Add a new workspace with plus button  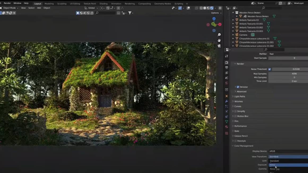[187, 3]
